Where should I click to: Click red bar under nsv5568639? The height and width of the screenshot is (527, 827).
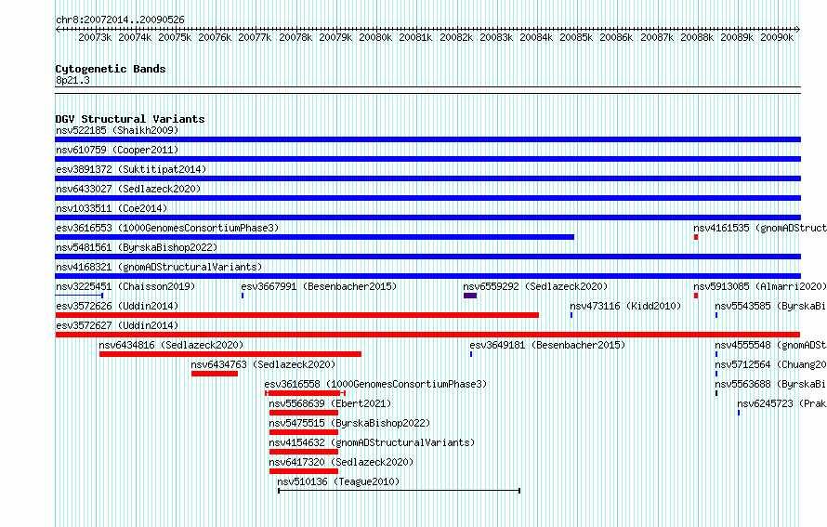coord(304,413)
